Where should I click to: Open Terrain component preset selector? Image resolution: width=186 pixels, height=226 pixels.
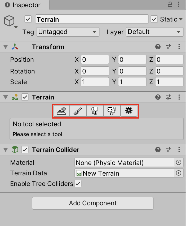click(169, 97)
